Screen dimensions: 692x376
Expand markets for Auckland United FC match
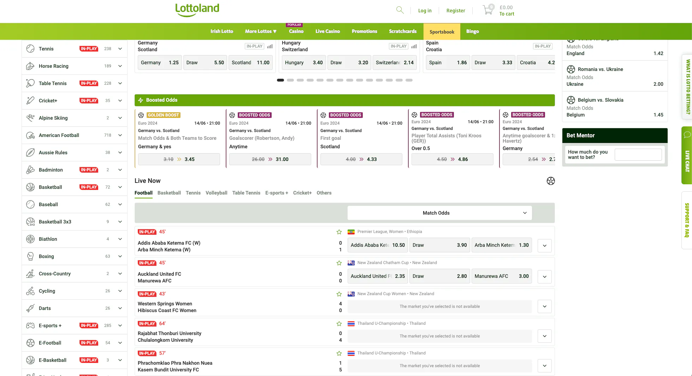click(x=544, y=277)
